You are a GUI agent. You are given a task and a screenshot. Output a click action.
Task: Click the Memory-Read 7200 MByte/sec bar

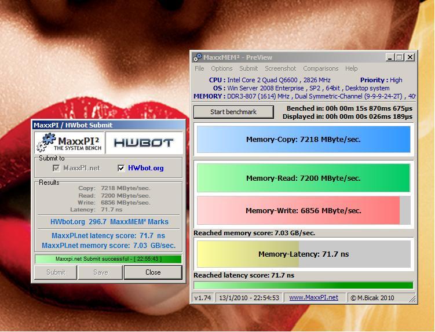(304, 178)
